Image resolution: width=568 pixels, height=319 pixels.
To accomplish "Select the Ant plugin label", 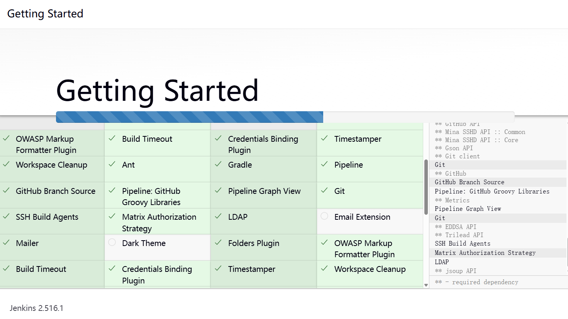I will point(128,165).
